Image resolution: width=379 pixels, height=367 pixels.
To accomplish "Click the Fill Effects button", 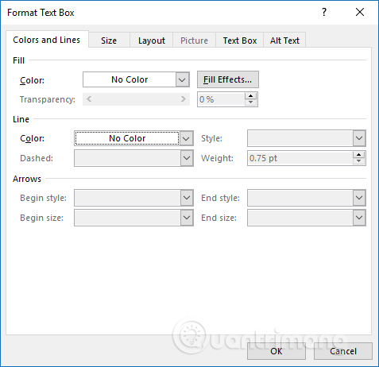I will (x=228, y=79).
